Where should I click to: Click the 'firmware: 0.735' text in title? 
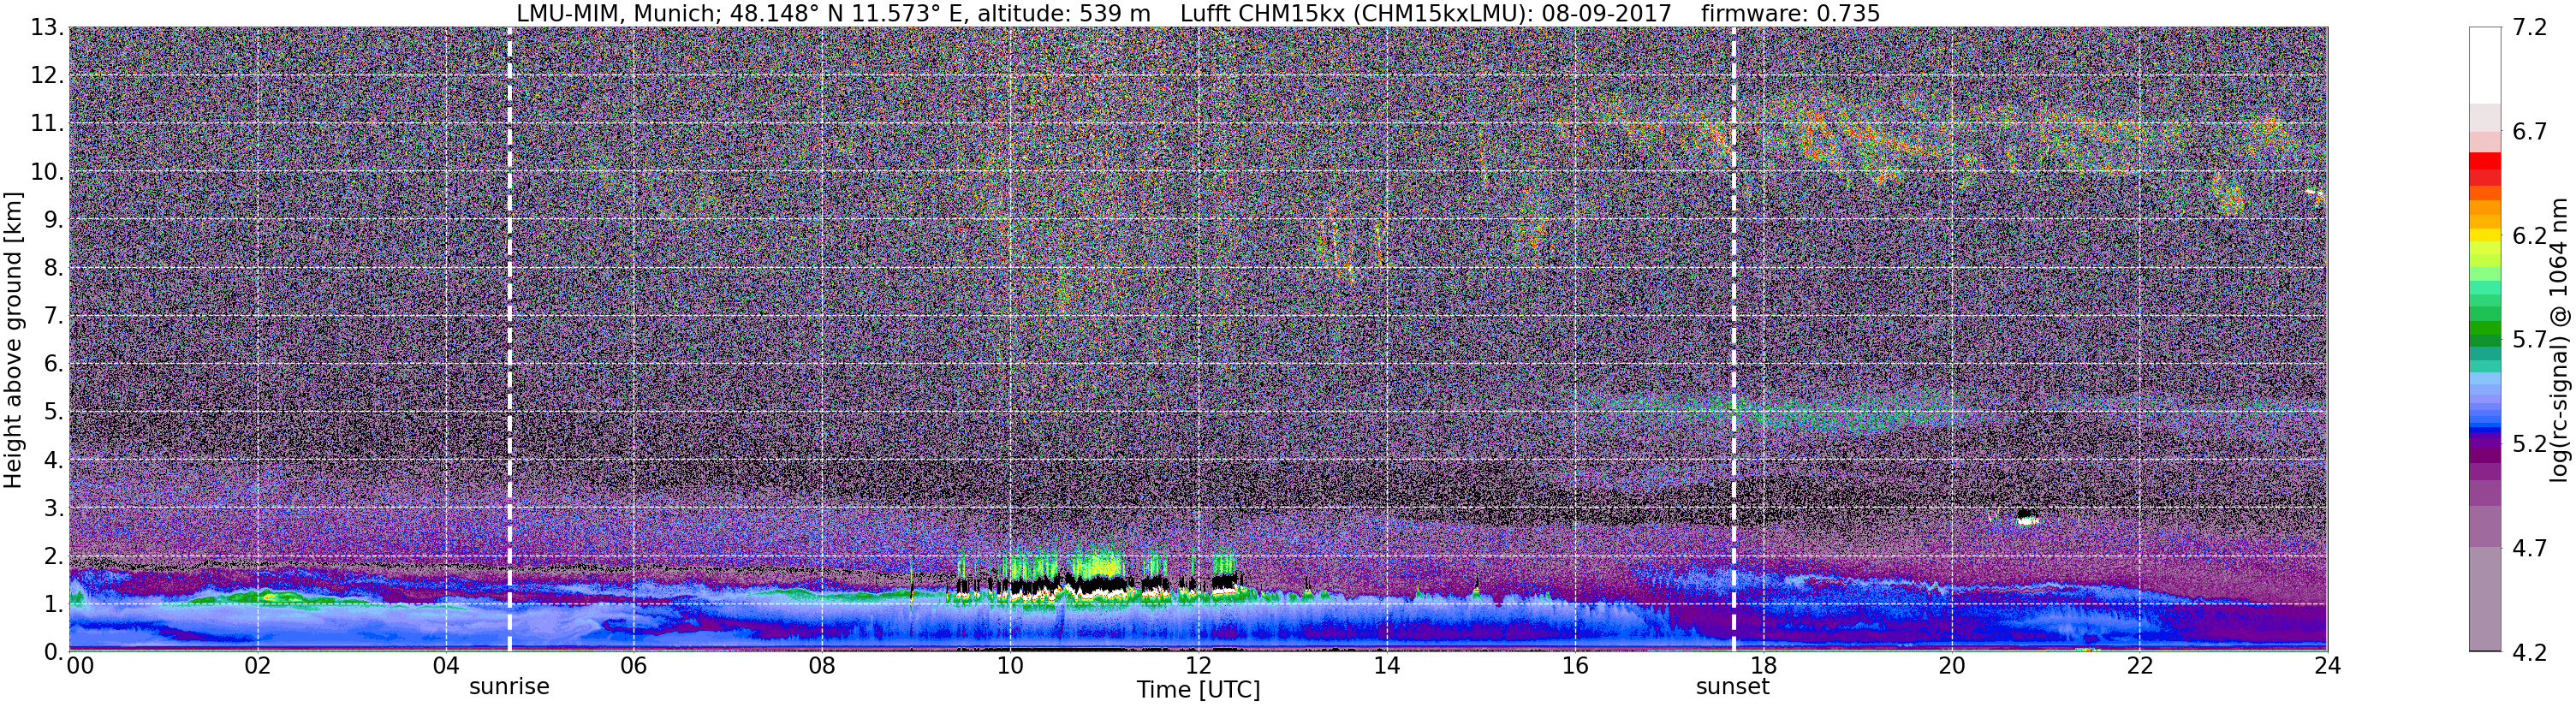(x=1790, y=13)
